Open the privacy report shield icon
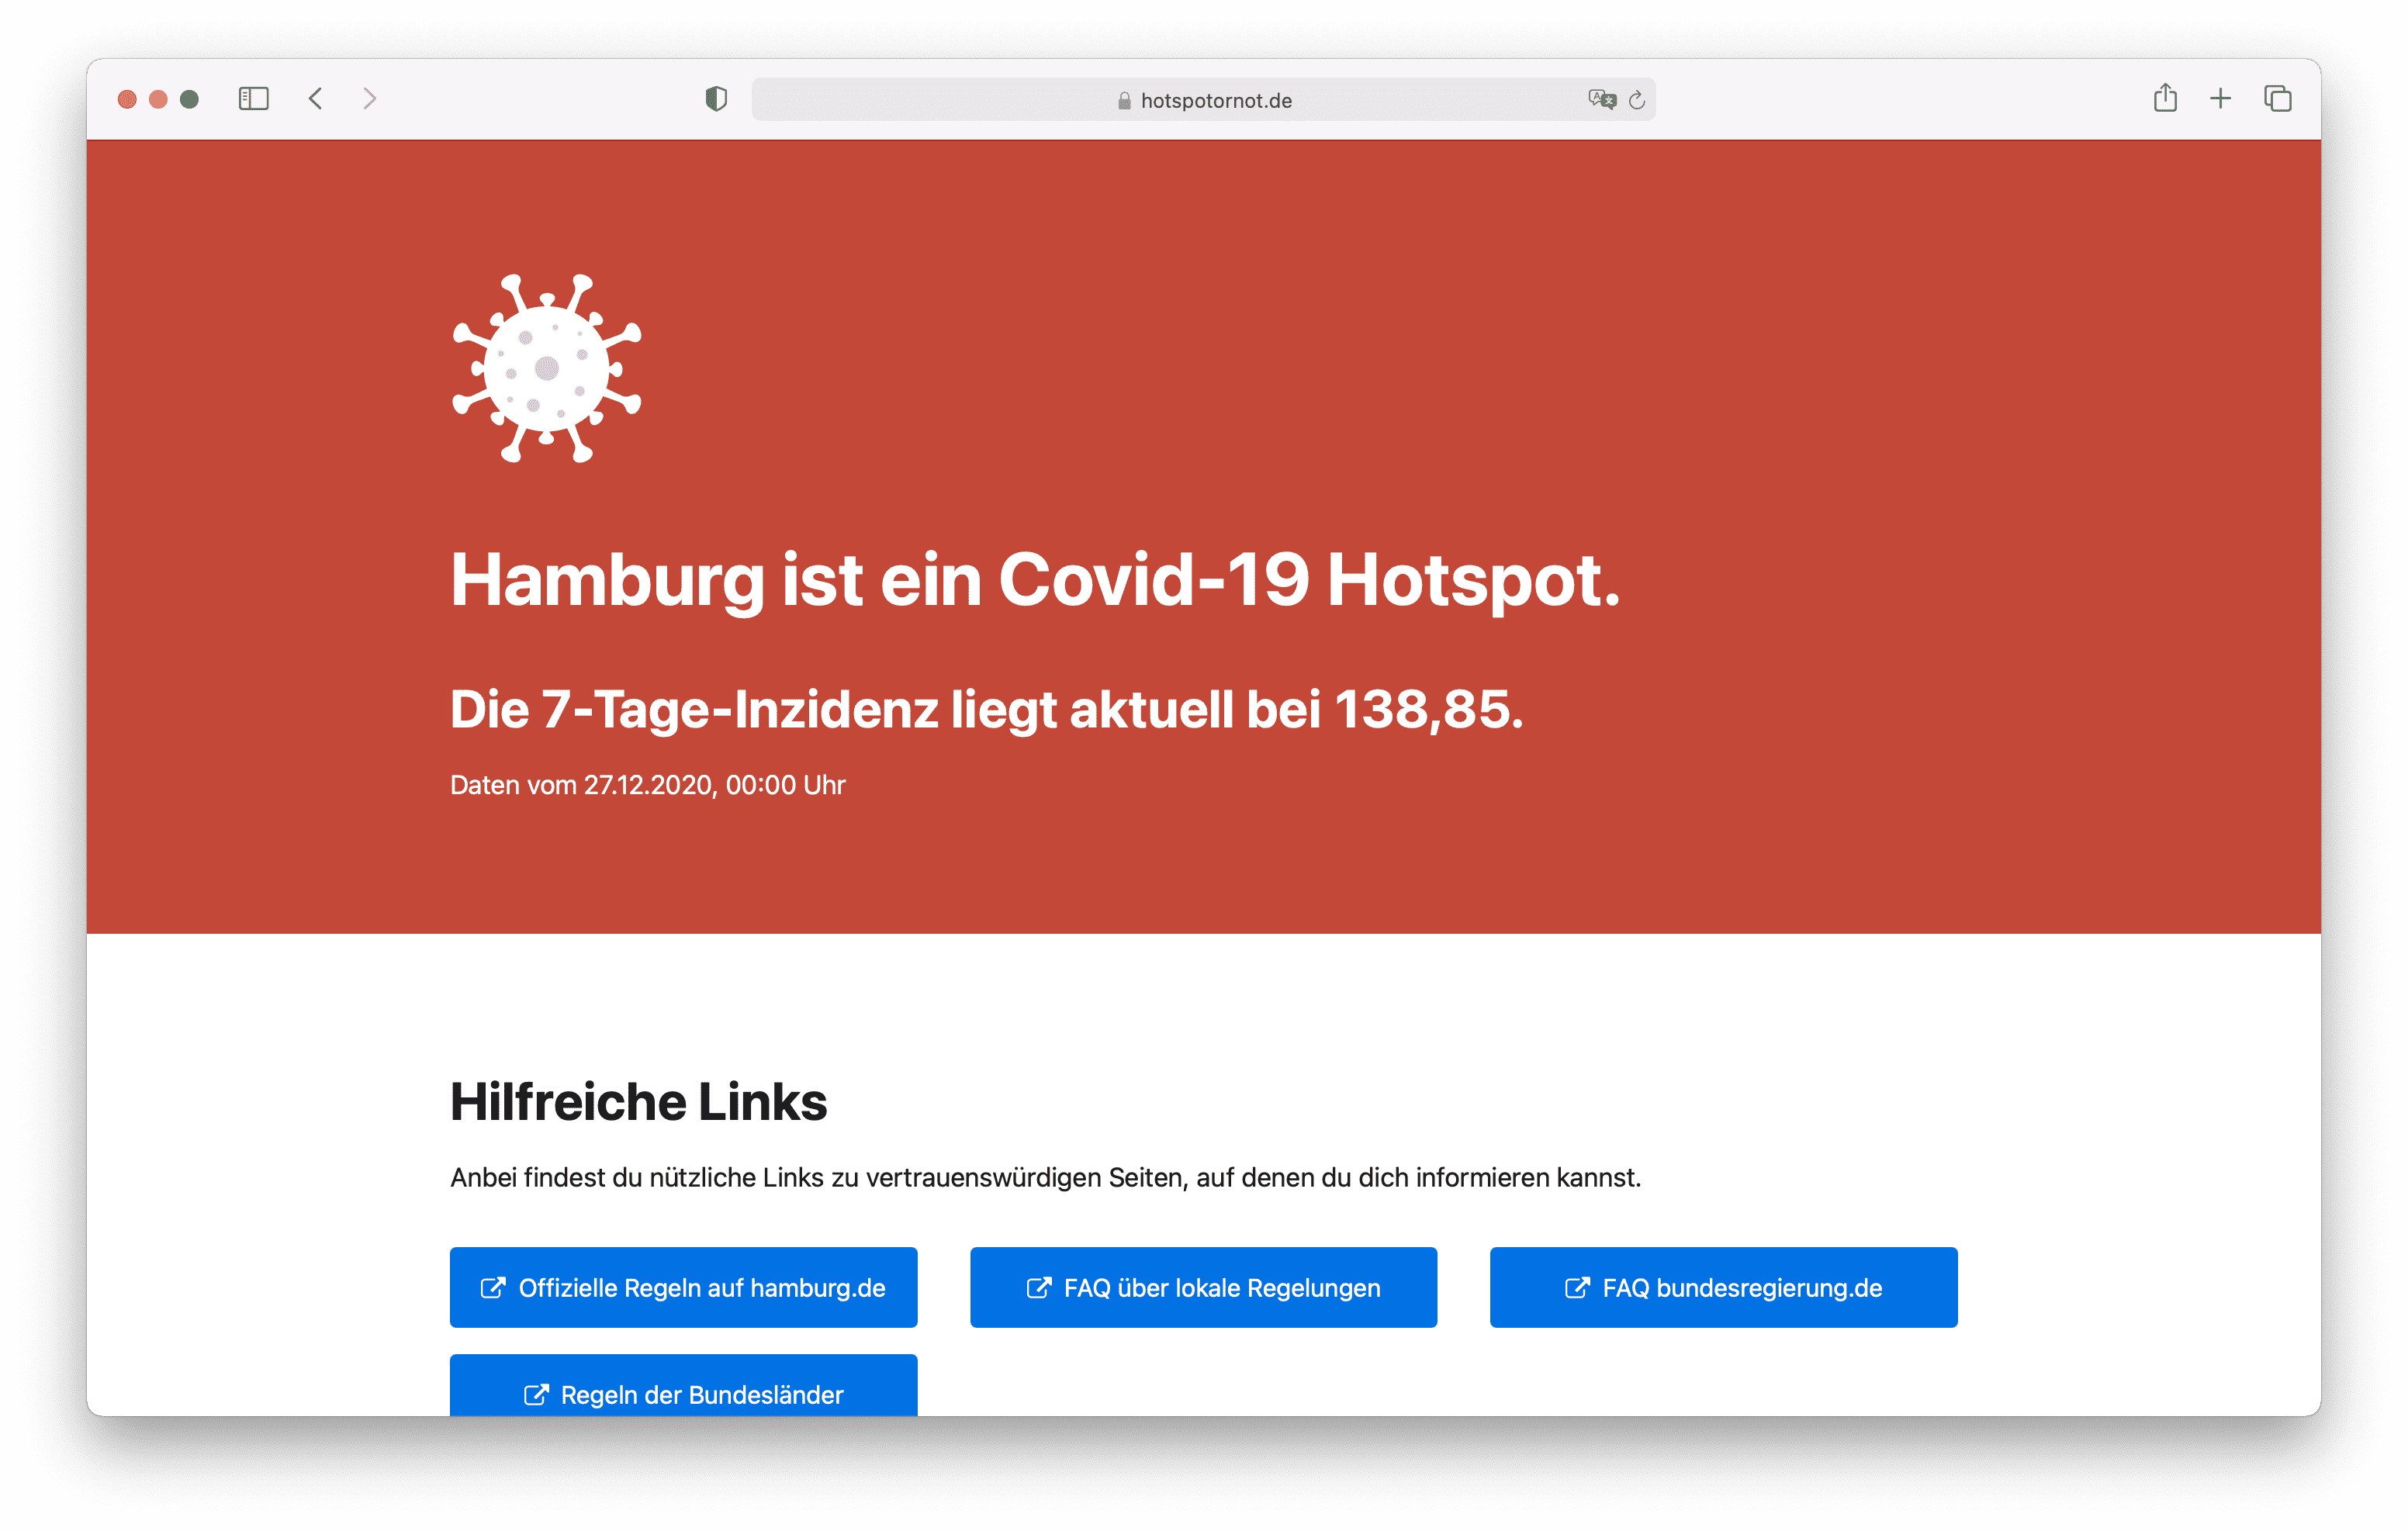This screenshot has height=1531, width=2408. pos(716,99)
